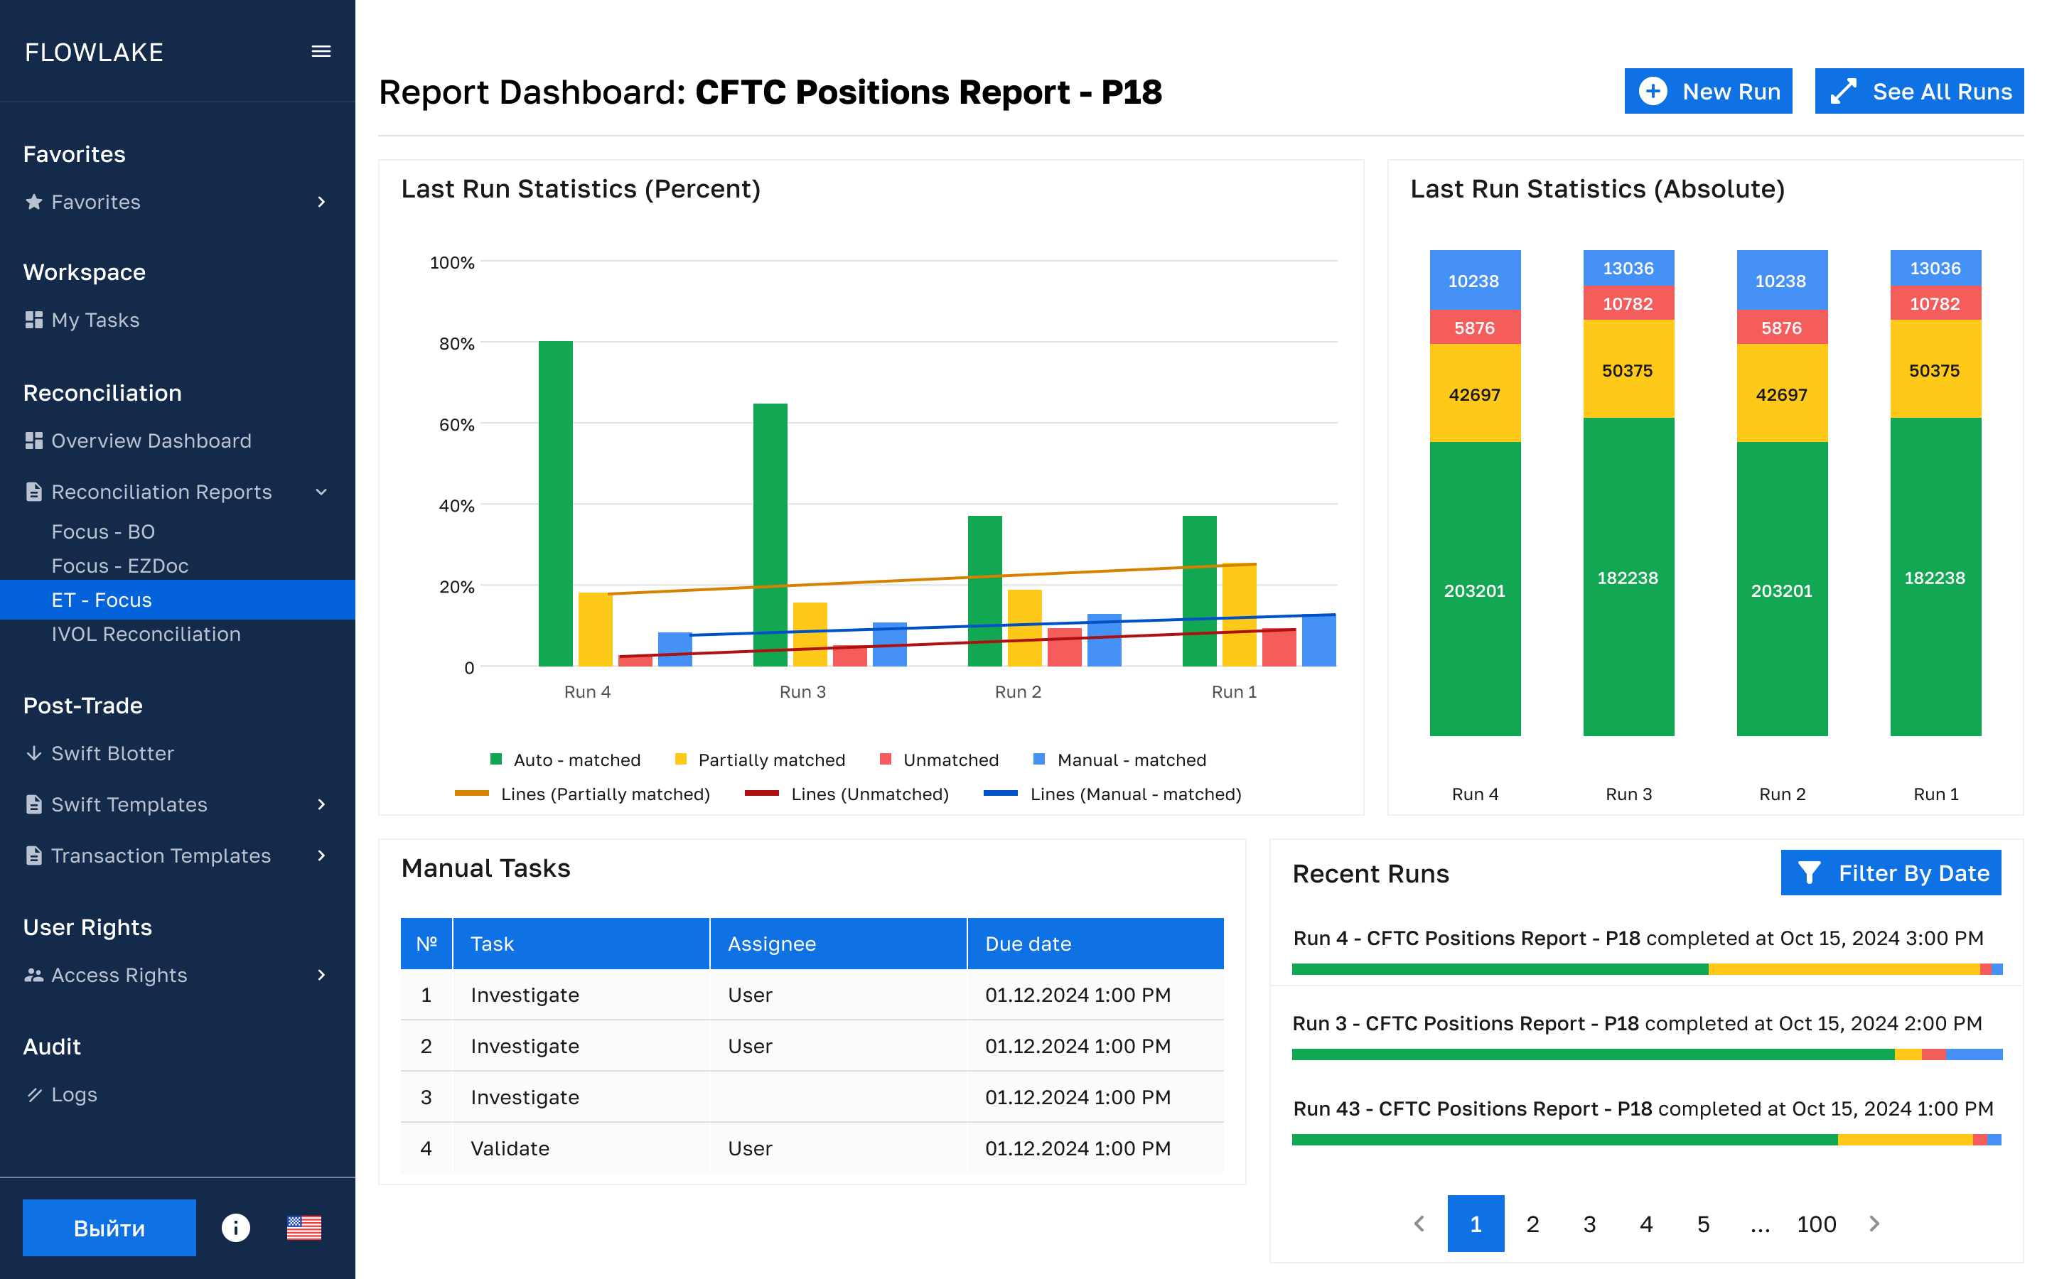Open the info icon in footer
2047x1279 pixels.
[236, 1226]
